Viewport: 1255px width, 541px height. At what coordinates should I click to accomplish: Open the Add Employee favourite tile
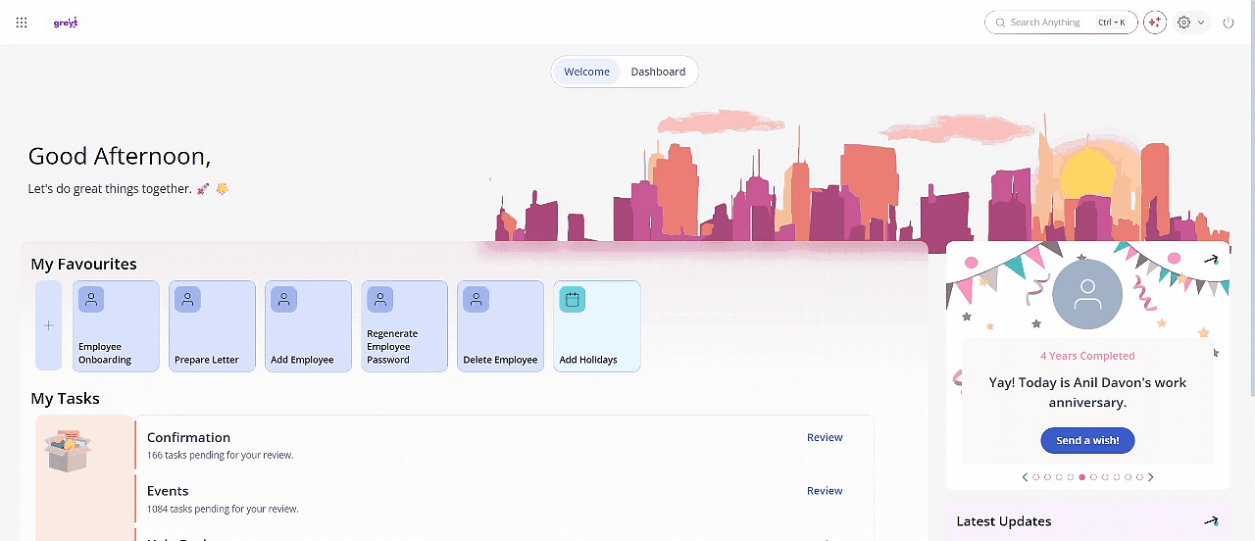pyautogui.click(x=308, y=326)
